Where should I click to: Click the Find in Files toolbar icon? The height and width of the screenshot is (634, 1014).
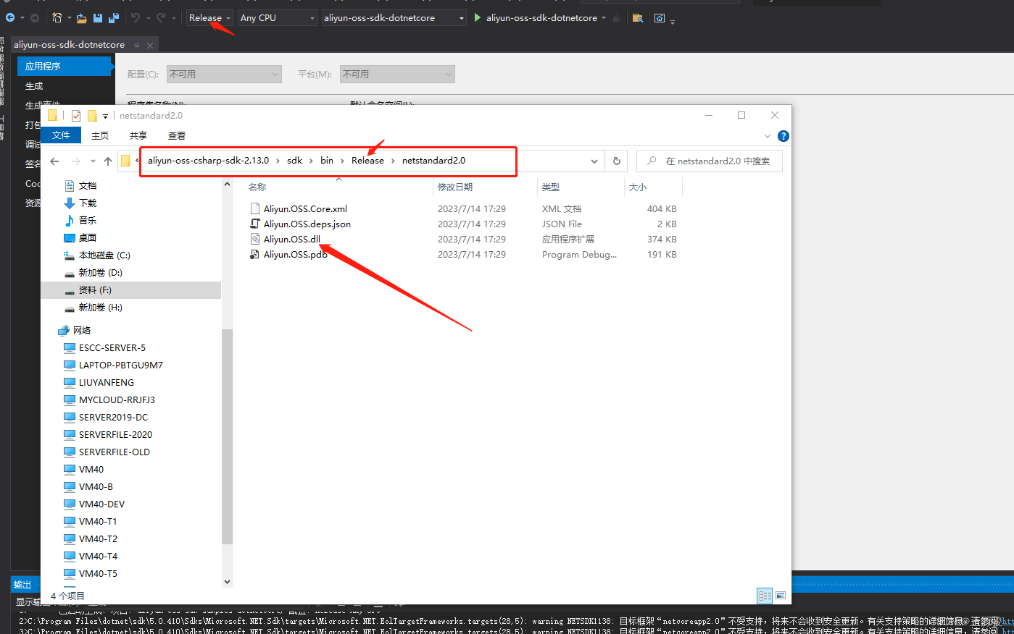[x=638, y=17]
